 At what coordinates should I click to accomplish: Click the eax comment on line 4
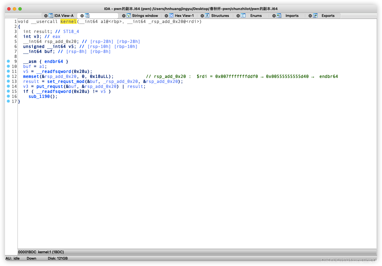pyautogui.click(x=56, y=37)
